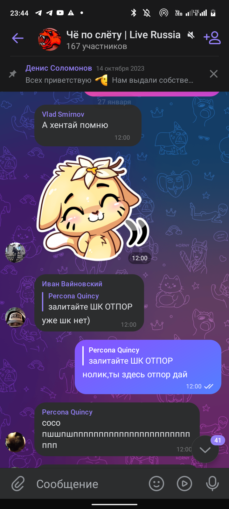Jump to latest messages with down chevron
The height and width of the screenshot is (509, 229).
click(205, 450)
